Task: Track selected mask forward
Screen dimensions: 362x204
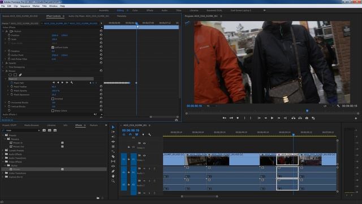Action: [x=62, y=83]
